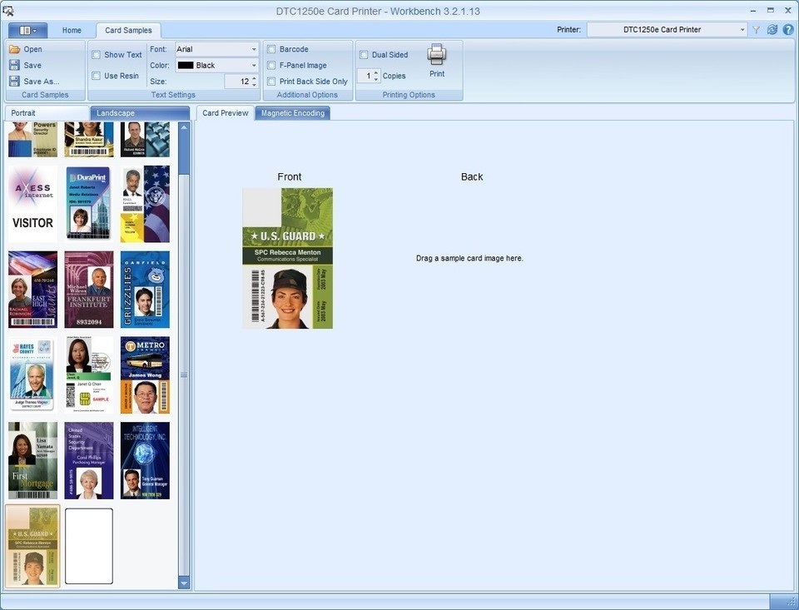Increase the Copies count stepper
799x610 pixels.
pos(376,72)
